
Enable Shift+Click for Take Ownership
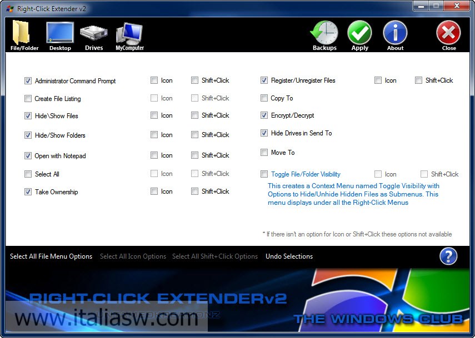pos(195,191)
